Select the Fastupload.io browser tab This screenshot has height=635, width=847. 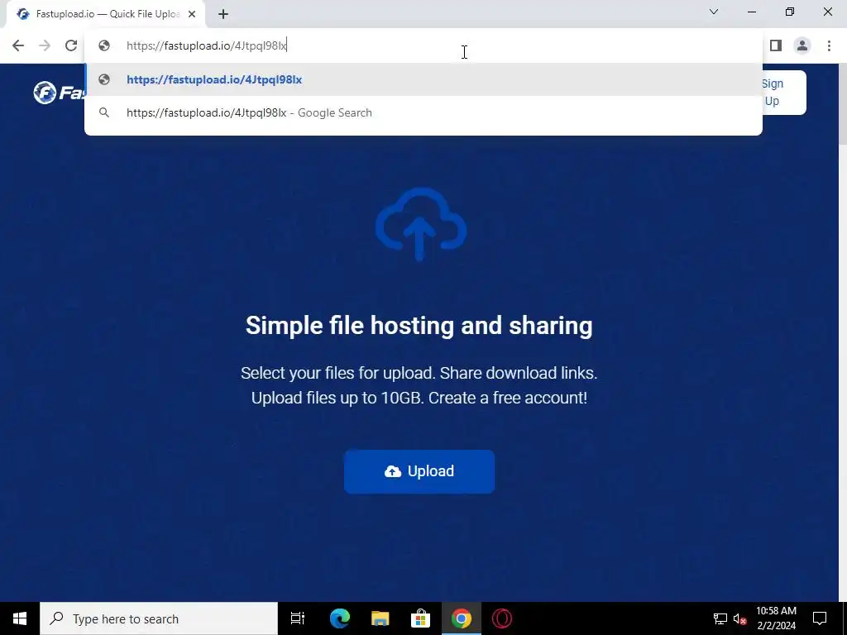click(x=106, y=14)
